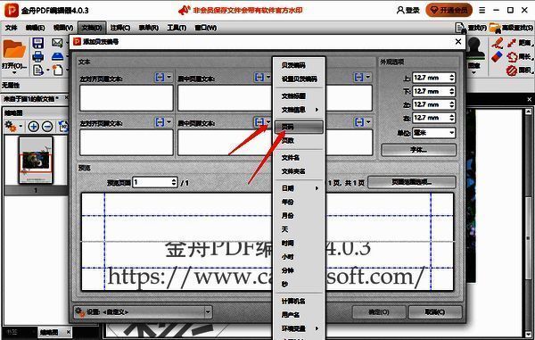Click the gear icon beside 设置 preset dropdown
Screen dimensions: 535x340
coord(79,312)
